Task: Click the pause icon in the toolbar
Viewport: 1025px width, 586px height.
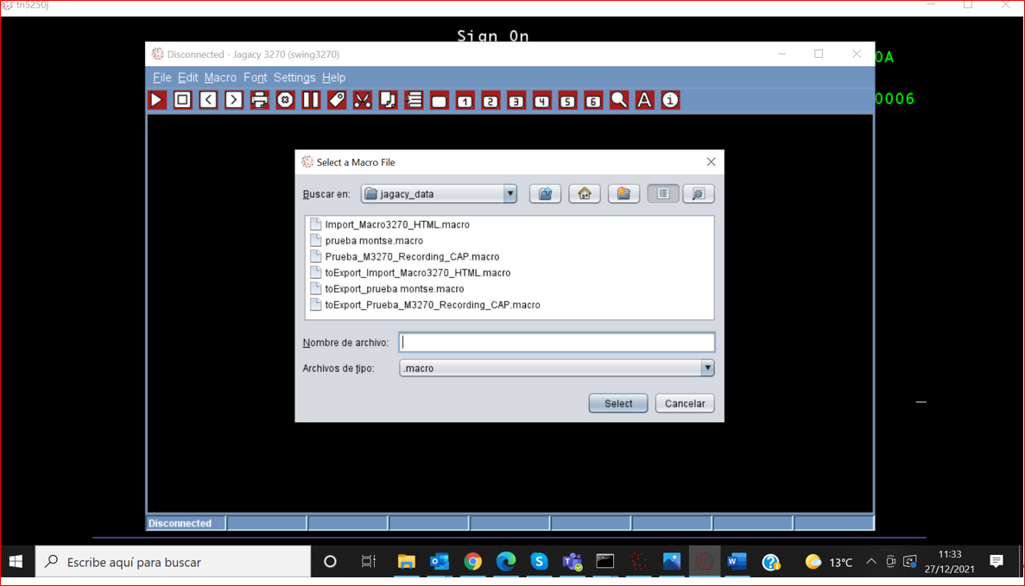Action: point(311,101)
